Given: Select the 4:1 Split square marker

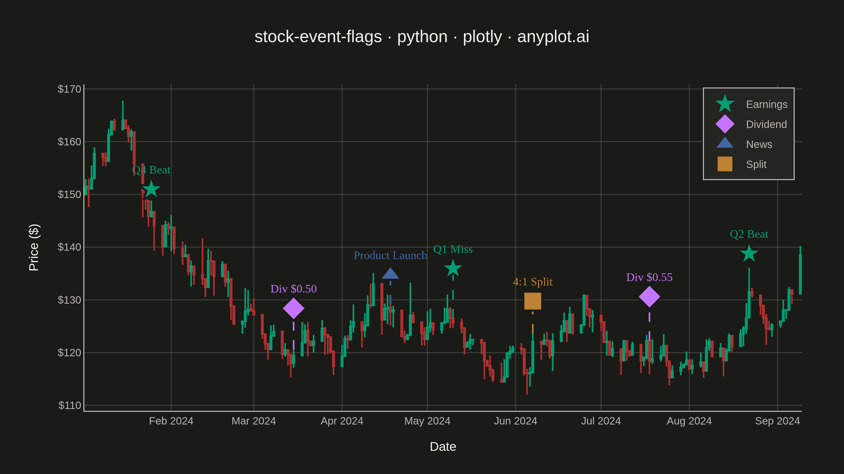Looking at the screenshot, I should coord(533,301).
